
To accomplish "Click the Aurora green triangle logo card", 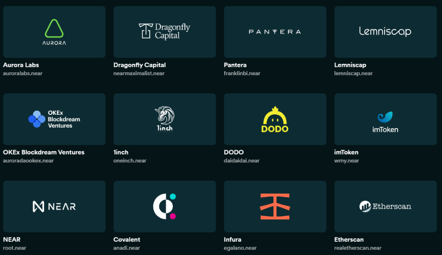I will tap(54, 32).
